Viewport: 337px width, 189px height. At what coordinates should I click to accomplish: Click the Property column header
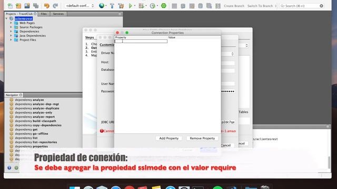[141, 37]
